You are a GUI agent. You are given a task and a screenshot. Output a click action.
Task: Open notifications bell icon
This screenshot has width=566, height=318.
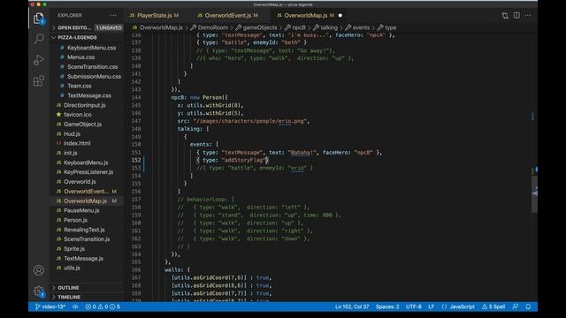[528, 307]
